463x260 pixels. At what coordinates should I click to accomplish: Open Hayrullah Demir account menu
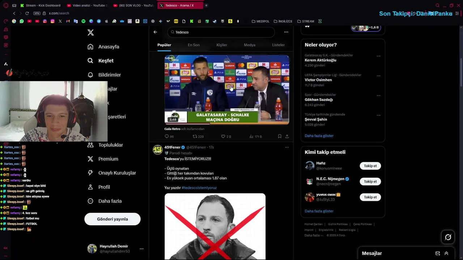click(x=141, y=249)
